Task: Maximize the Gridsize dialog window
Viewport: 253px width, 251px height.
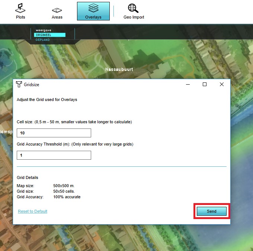Action: point(205,85)
